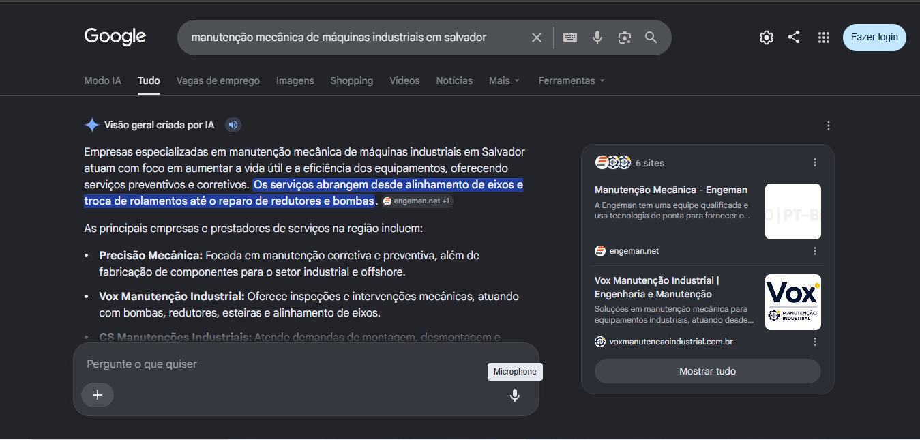Screen dimensions: 920x440
Task: Open the Shopping tab
Action: (352, 80)
